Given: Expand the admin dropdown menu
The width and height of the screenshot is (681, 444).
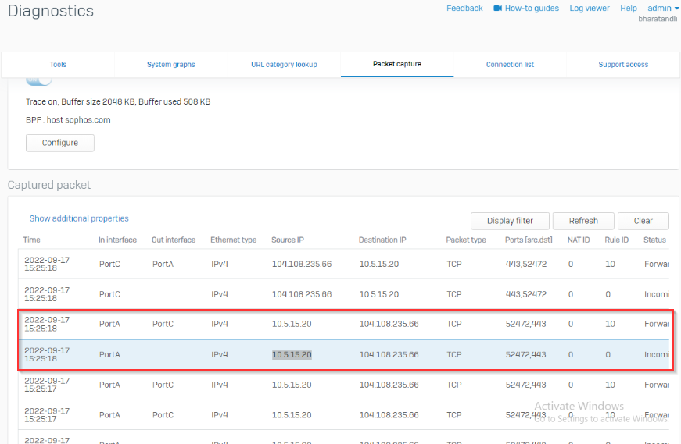Looking at the screenshot, I should click(x=663, y=9).
